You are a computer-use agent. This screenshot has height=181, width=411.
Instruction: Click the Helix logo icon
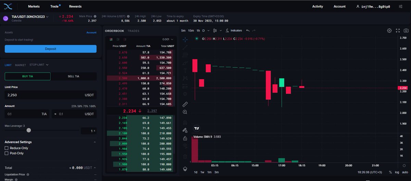[x=7, y=6]
